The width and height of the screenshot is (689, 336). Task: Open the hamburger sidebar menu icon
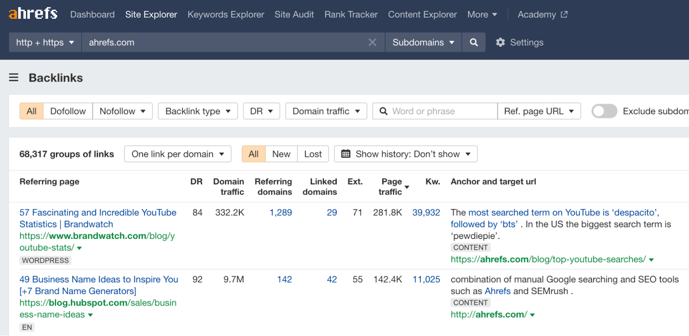point(14,77)
